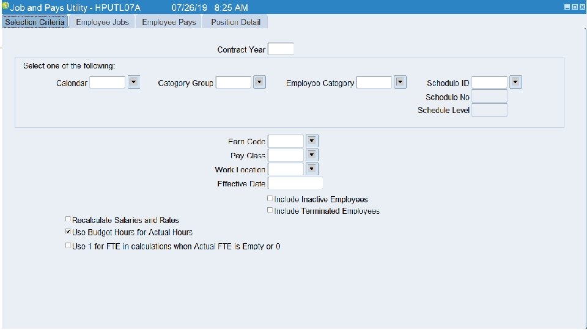Open the Employee Category lookup dropdown
587x330 pixels.
[x=400, y=82]
